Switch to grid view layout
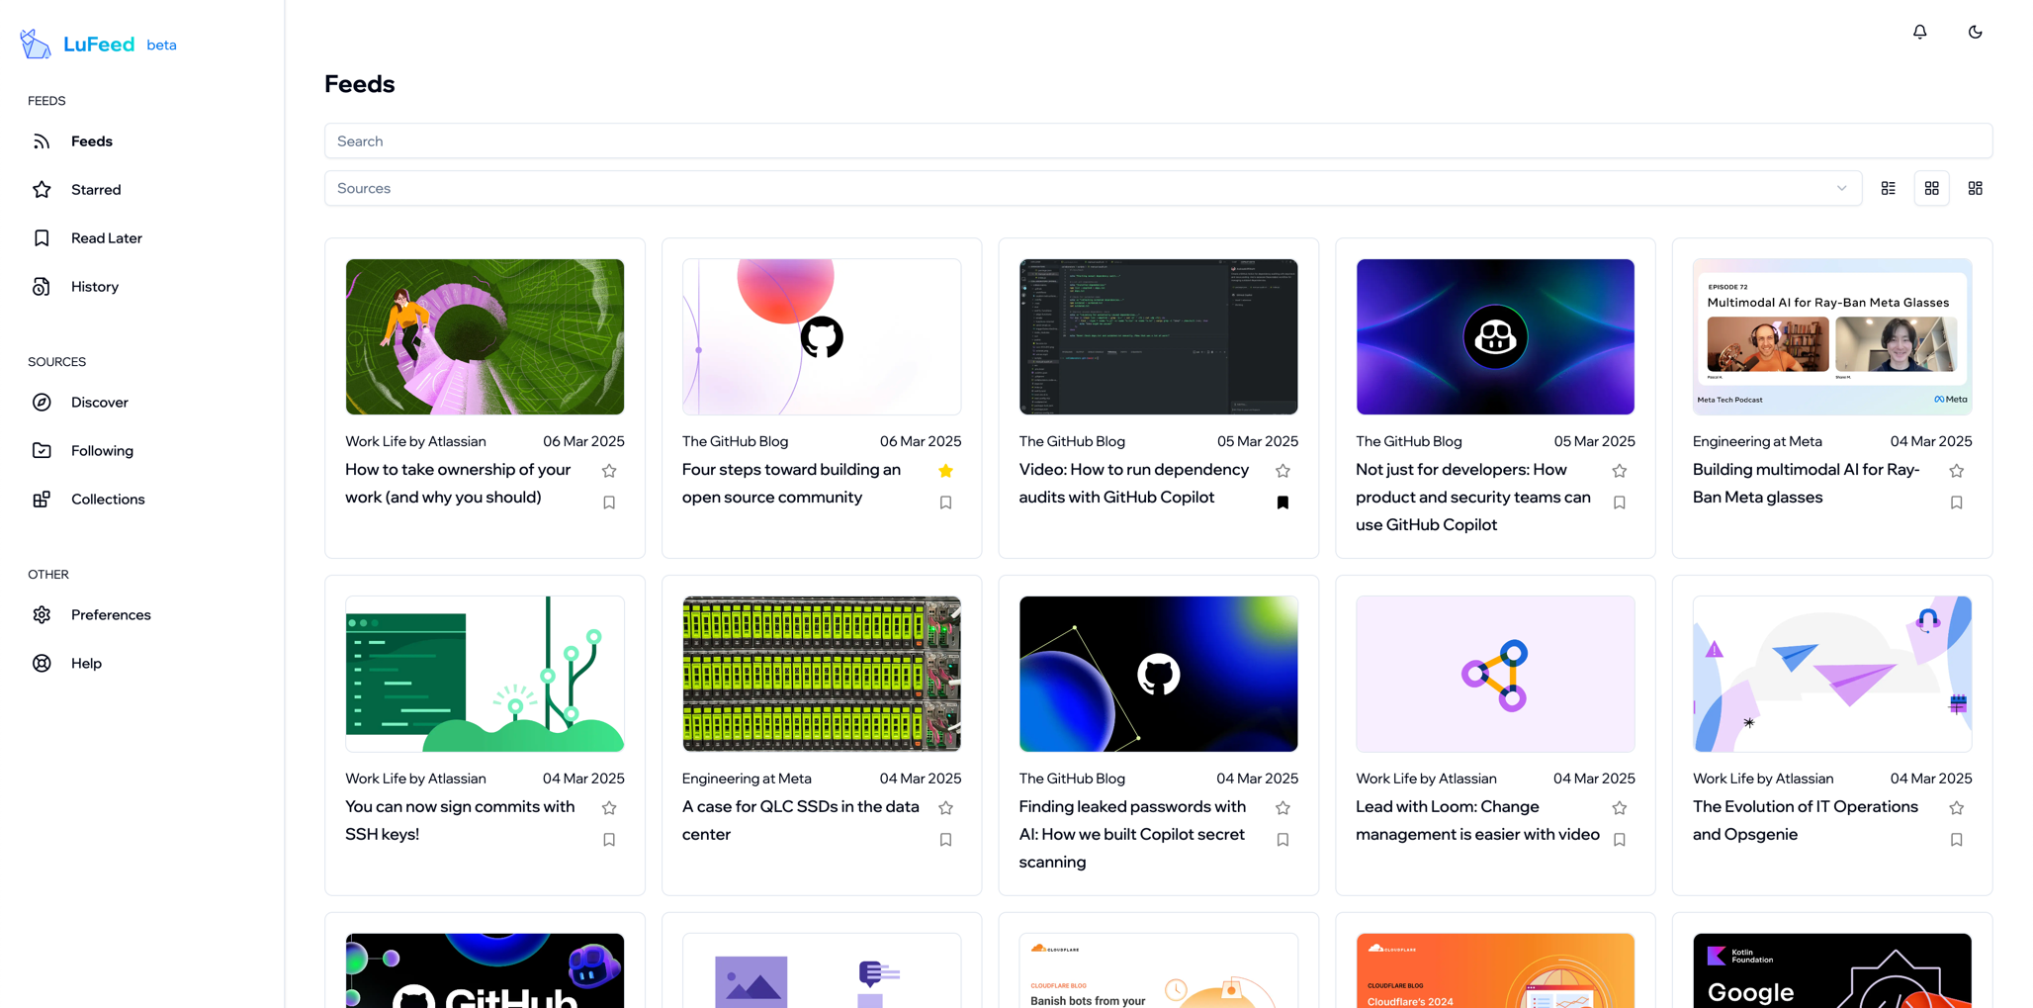Image resolution: width=2033 pixels, height=1008 pixels. 1931,188
